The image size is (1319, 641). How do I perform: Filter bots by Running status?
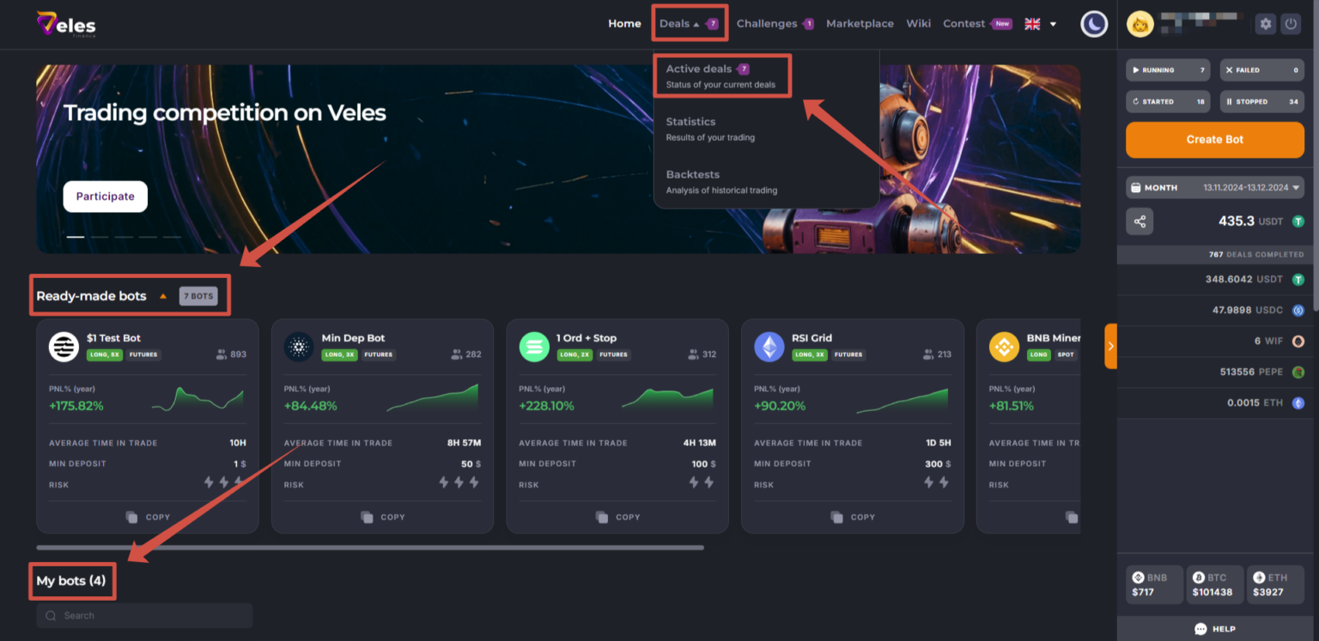(x=1167, y=70)
